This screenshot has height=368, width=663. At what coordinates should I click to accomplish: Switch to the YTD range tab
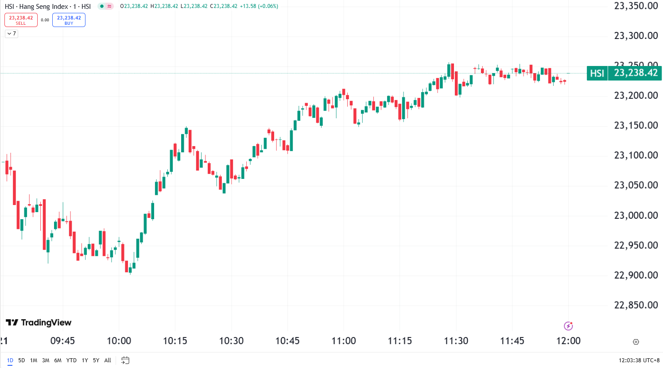[71, 360]
